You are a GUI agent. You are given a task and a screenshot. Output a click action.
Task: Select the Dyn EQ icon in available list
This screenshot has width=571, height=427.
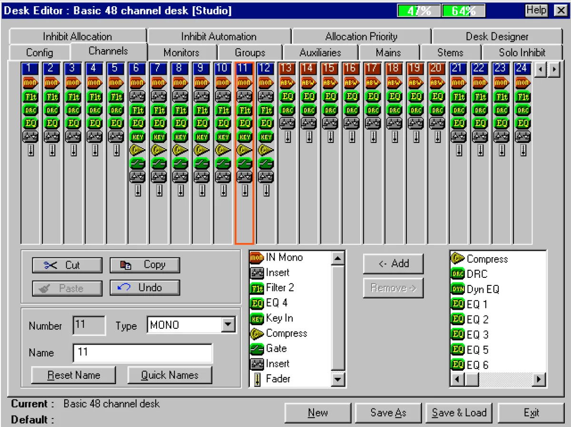[458, 289]
